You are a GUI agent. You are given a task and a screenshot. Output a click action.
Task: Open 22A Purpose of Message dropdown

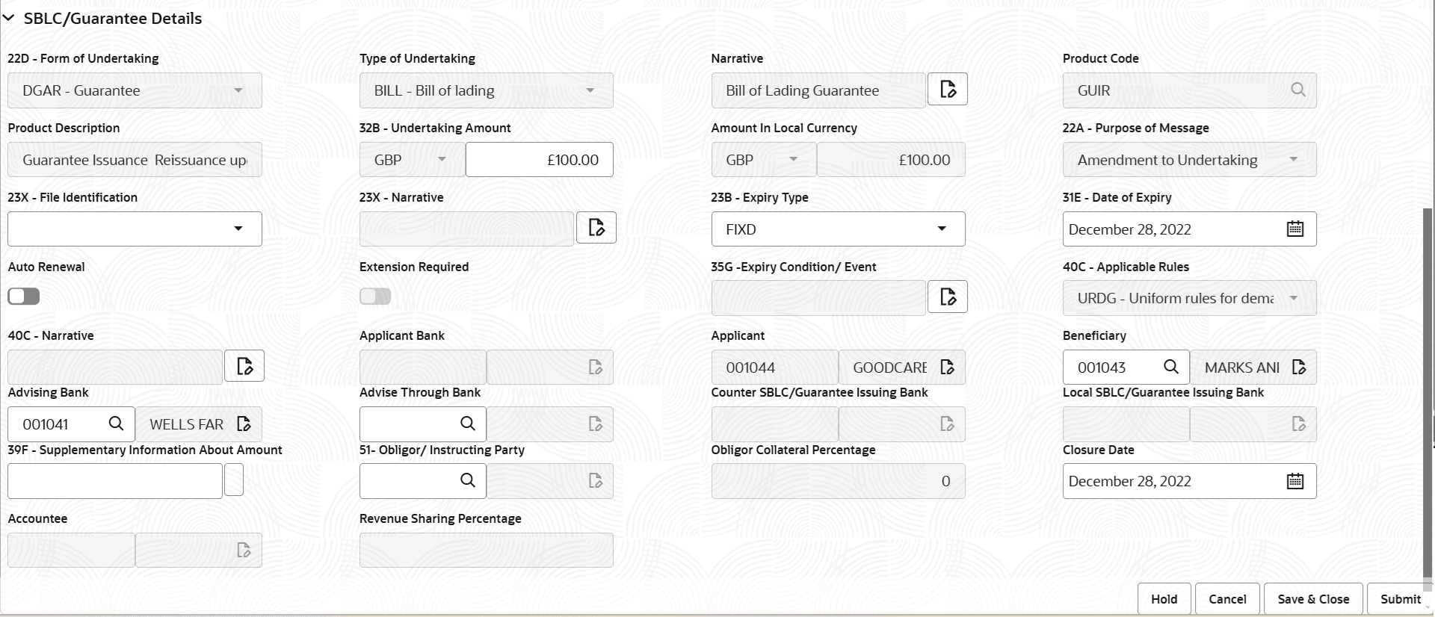click(1190, 160)
